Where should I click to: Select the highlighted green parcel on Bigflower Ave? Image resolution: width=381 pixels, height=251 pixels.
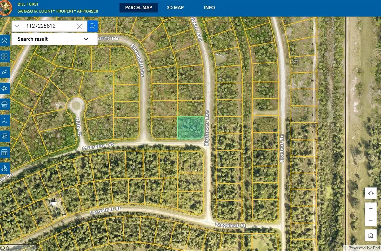click(191, 128)
